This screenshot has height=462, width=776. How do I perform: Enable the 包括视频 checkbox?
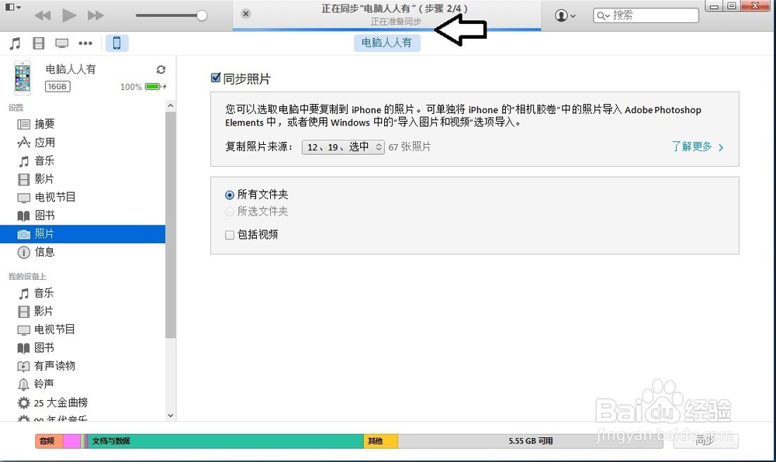click(x=230, y=234)
